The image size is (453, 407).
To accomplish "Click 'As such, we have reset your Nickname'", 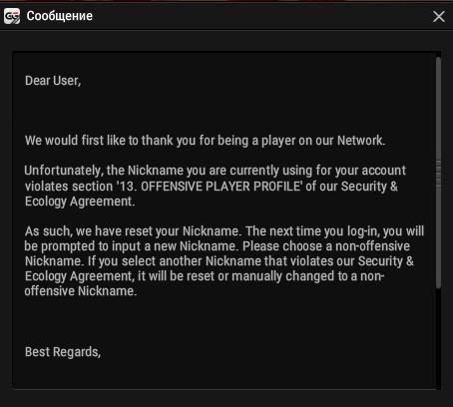I will pos(132,231).
